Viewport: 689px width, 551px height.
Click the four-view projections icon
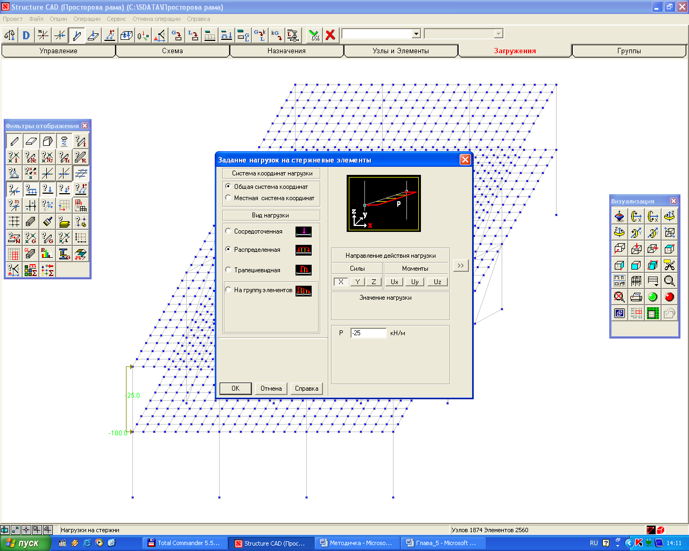coord(620,281)
